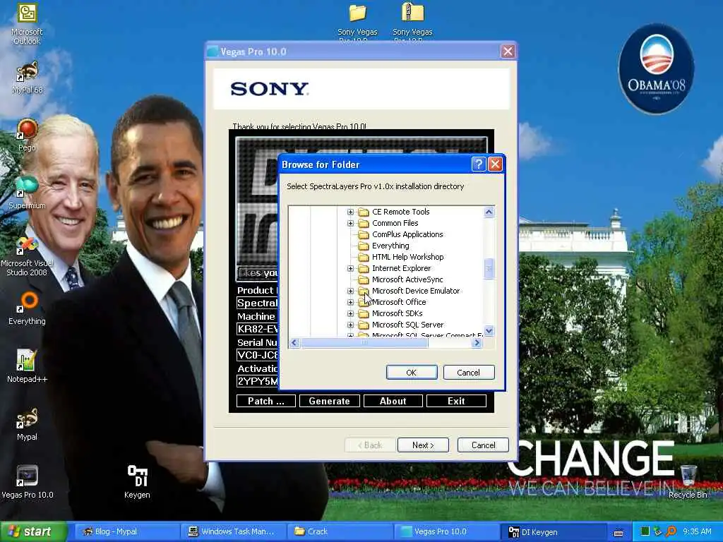The width and height of the screenshot is (723, 542).
Task: Select the Microsoft ActiveSync folder icon
Action: 364,279
